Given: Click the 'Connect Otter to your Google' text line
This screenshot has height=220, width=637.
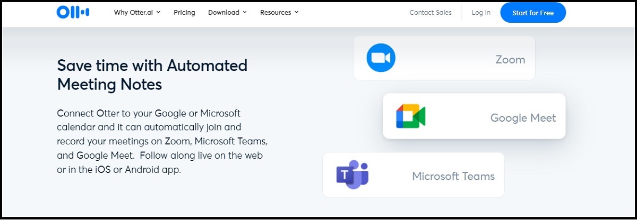Looking at the screenshot, I should [149, 113].
